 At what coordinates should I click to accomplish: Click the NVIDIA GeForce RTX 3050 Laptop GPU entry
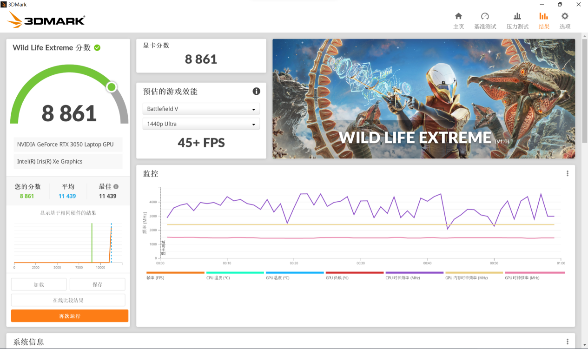68,145
